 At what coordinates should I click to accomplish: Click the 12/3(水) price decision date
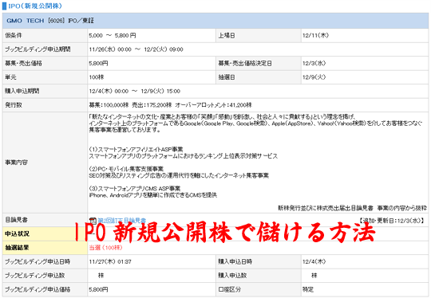pyautogui.click(x=314, y=64)
